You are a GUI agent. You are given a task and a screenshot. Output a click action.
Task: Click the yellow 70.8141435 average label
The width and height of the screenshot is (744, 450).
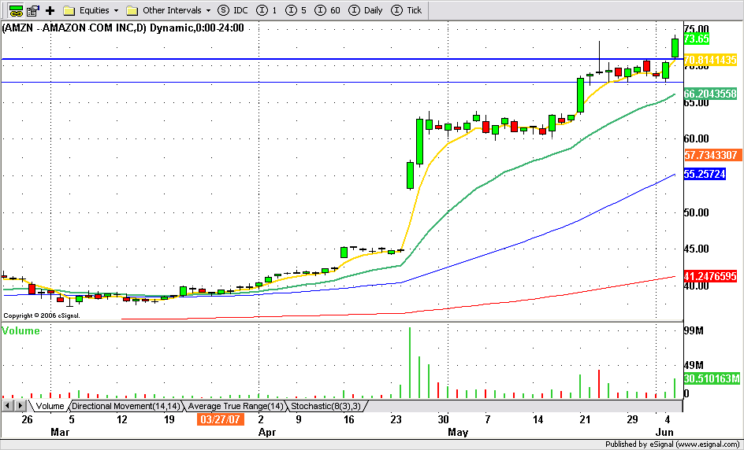710,60
